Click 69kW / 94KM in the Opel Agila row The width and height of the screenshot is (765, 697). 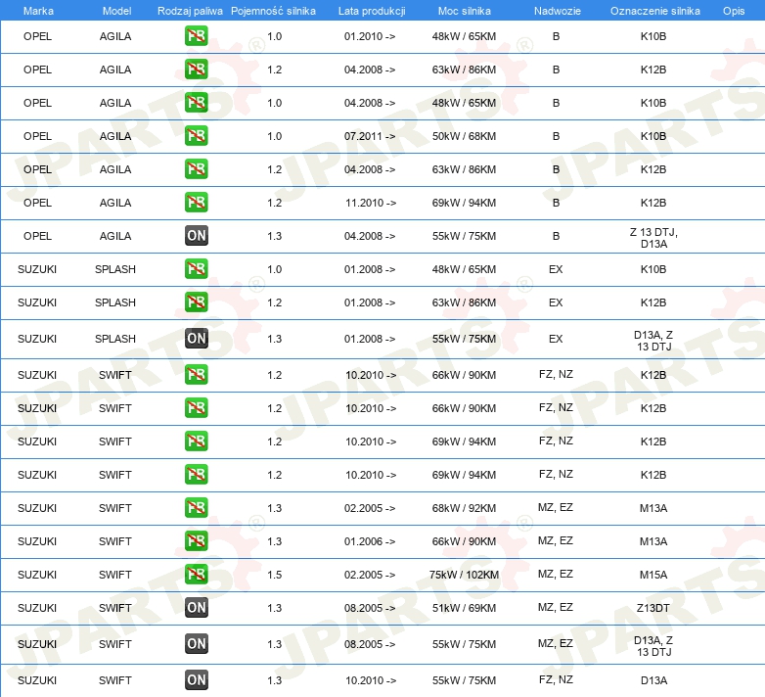464,203
